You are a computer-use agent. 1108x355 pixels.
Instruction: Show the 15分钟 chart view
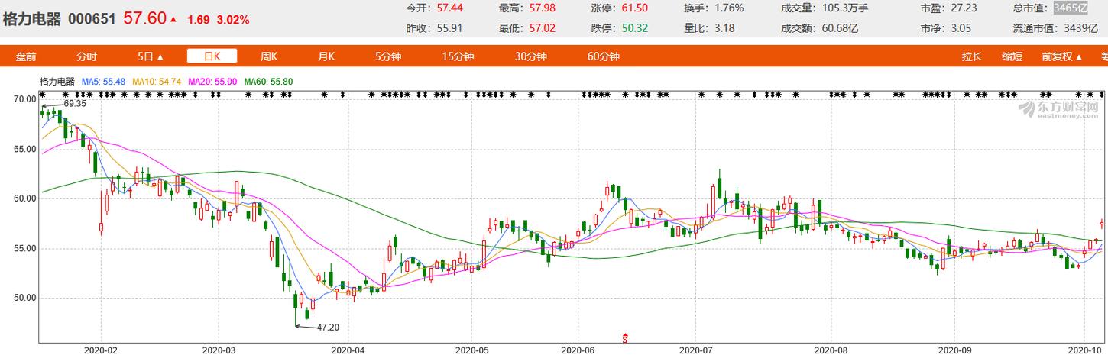tap(458, 56)
